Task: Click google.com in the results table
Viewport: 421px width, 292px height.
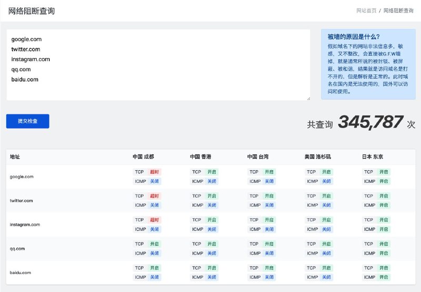Action: (x=22, y=177)
